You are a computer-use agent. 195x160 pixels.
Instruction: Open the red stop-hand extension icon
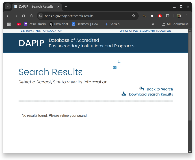[x=160, y=16]
